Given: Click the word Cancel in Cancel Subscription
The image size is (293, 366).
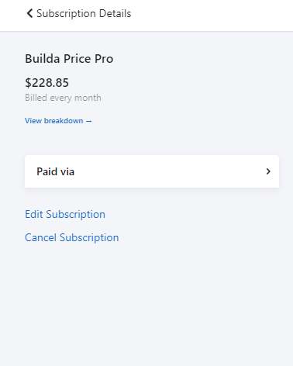Looking at the screenshot, I should 40,237.
